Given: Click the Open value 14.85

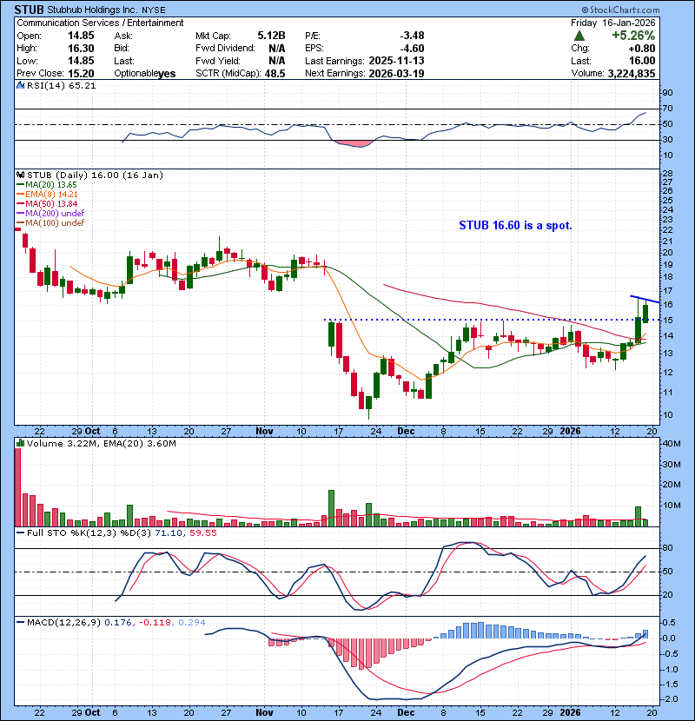Looking at the screenshot, I should pos(81,36).
